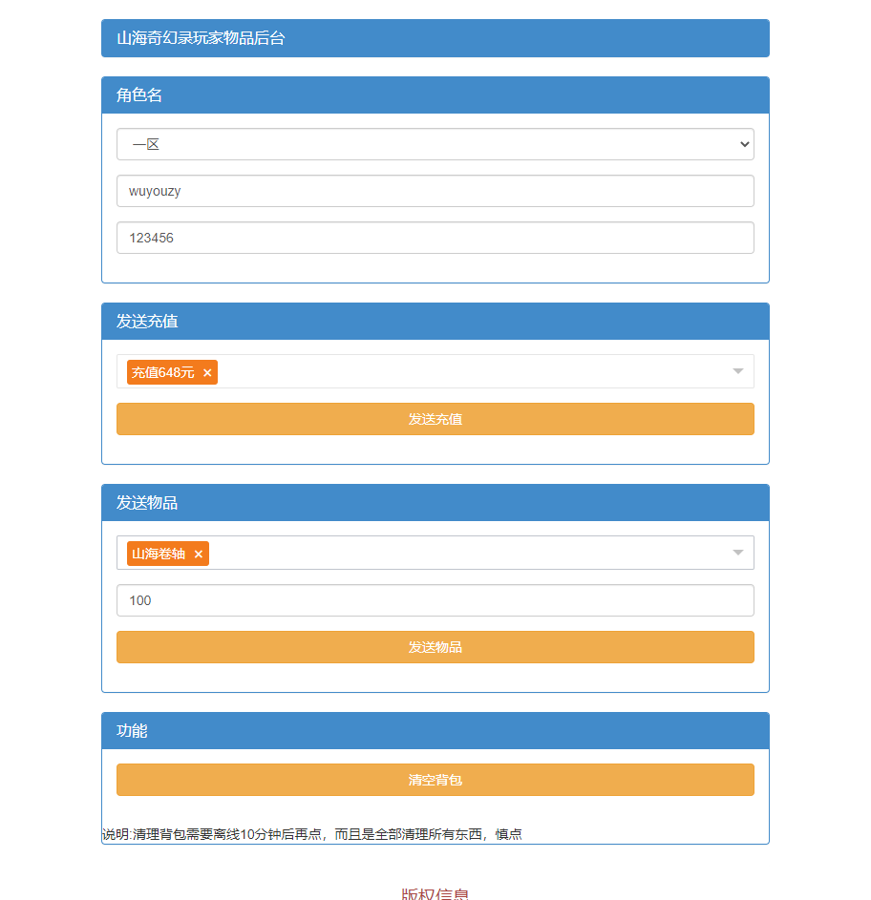Viewport: 871px width, 900px height.
Task: Click the 角色名 panel header
Action: click(435, 94)
